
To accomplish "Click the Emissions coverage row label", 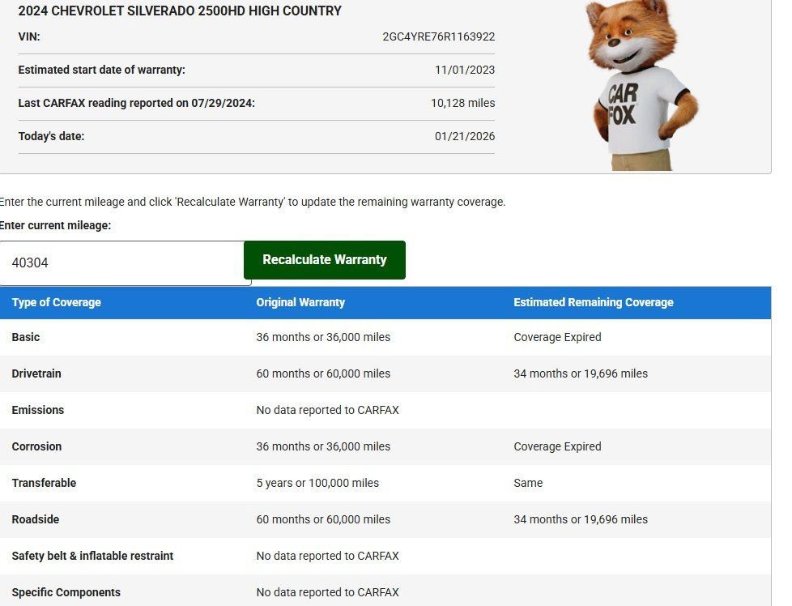I will 38,410.
